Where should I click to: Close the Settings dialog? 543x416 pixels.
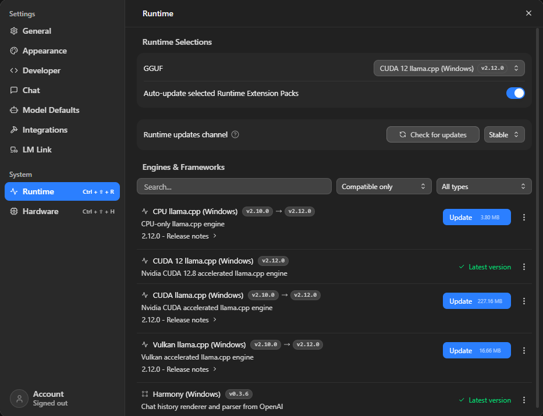click(x=528, y=13)
